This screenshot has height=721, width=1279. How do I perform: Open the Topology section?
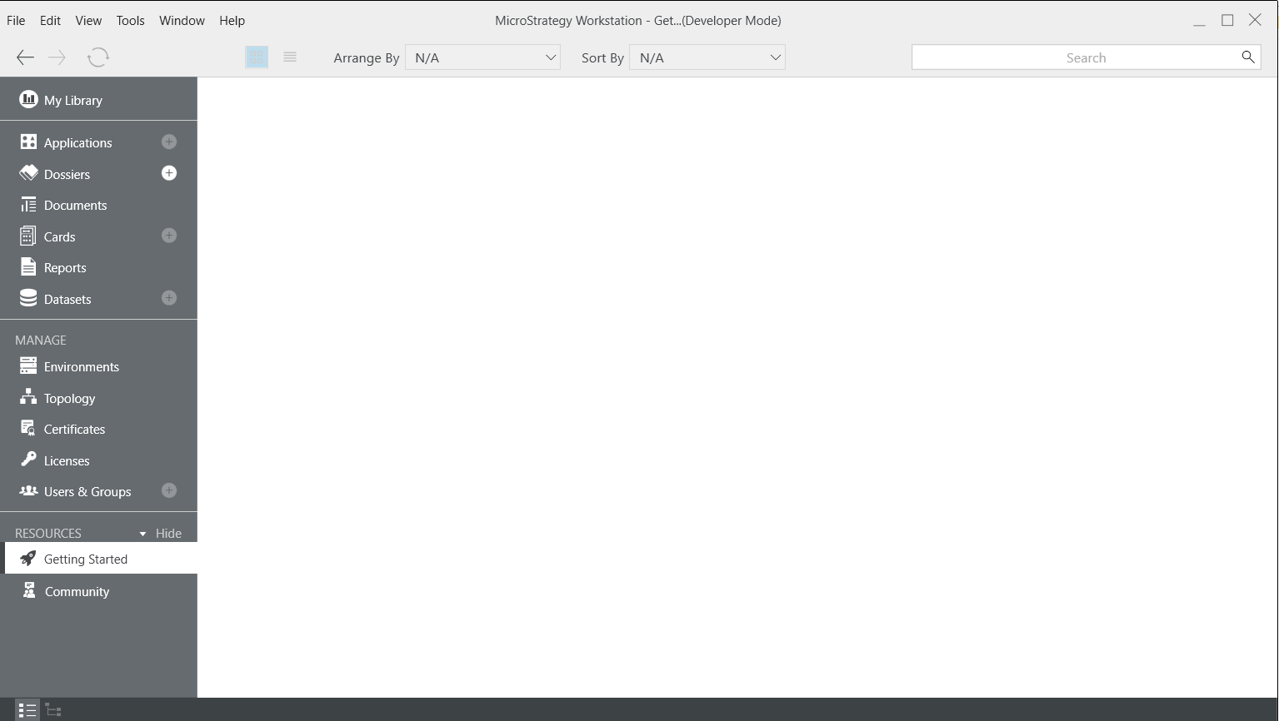[x=69, y=398]
